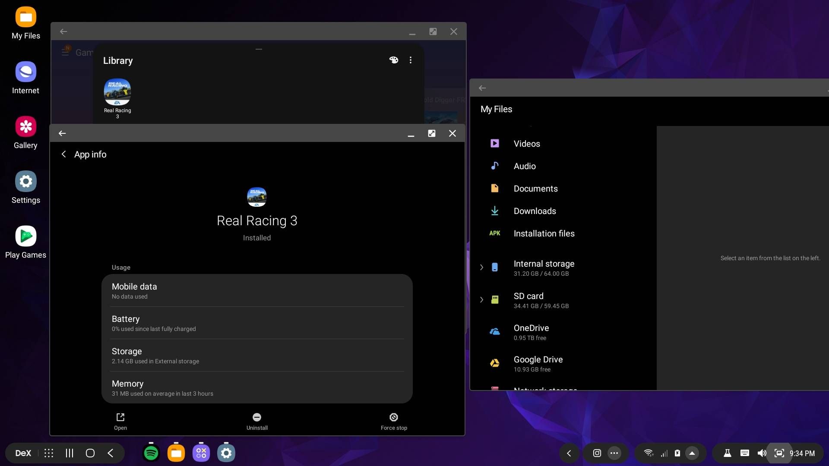Select Documents category in My Files
Screen dimensions: 829x466
point(535,188)
